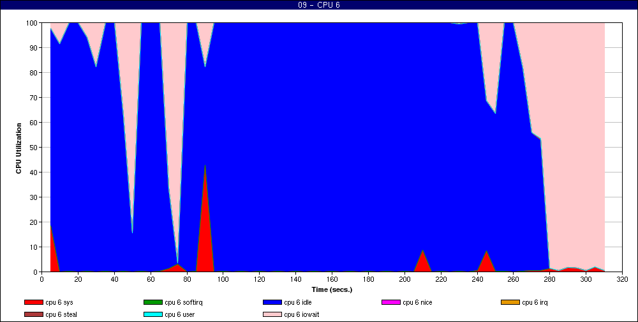Click the x-axis tick label 200
Viewport: 638px width, 322px height.
(x=404, y=279)
